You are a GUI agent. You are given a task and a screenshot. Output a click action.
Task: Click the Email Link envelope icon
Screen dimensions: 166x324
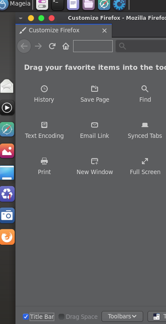[95, 125]
